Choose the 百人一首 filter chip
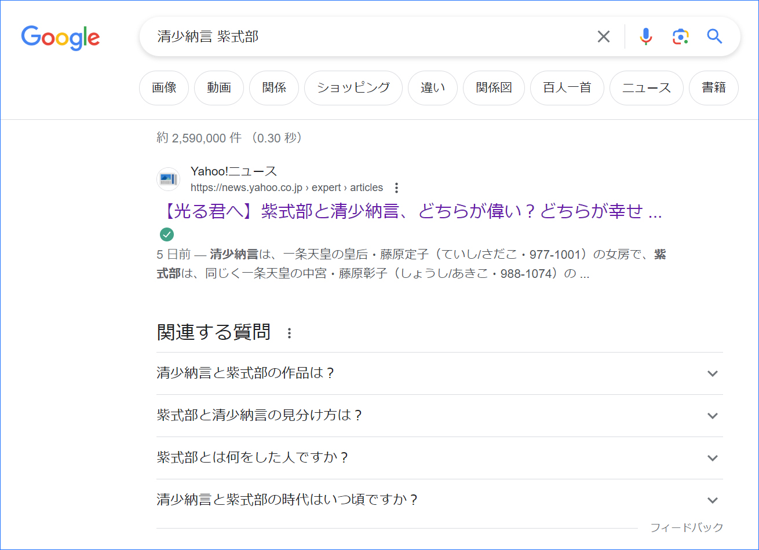This screenshot has width=759, height=550. click(x=567, y=88)
